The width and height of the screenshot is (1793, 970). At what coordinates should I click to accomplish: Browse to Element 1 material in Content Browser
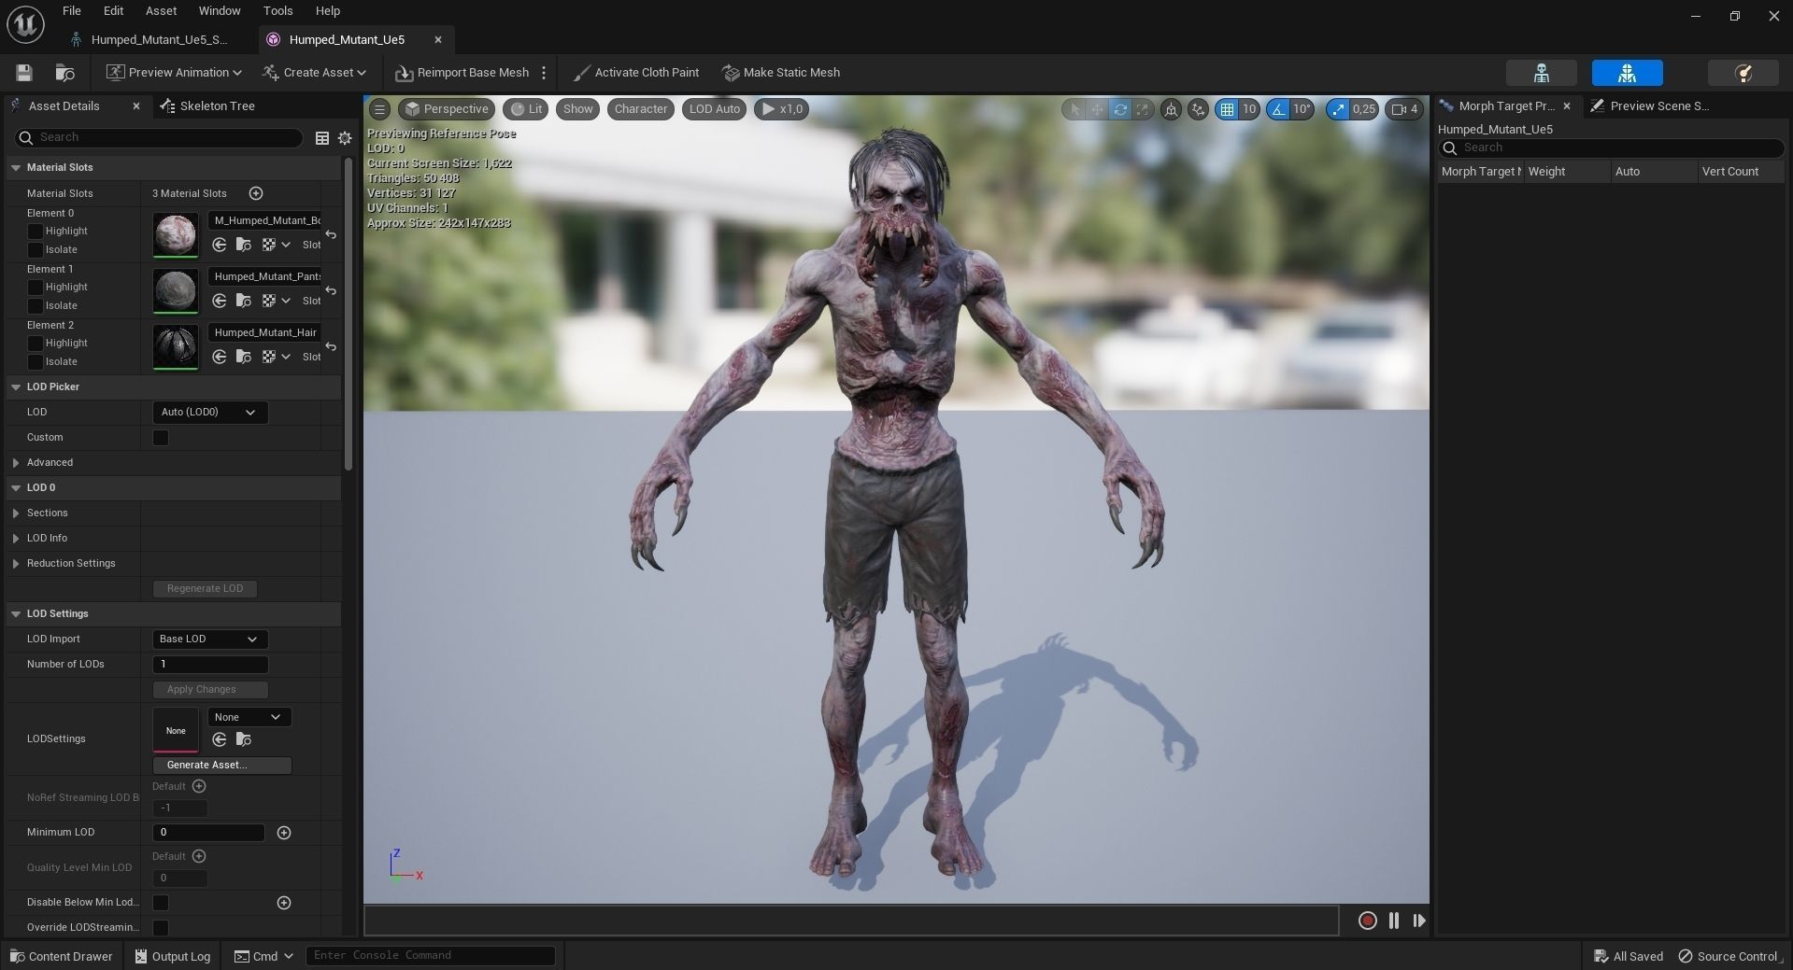coord(244,301)
